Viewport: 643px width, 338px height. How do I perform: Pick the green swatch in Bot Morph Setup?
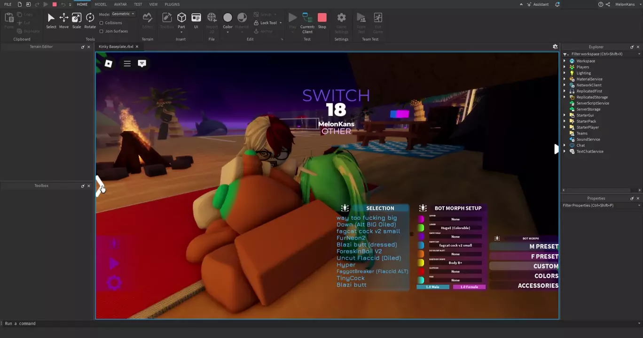click(421, 228)
